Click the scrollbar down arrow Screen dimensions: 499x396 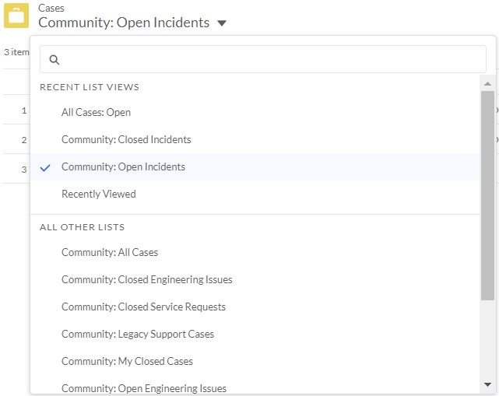[x=487, y=384]
